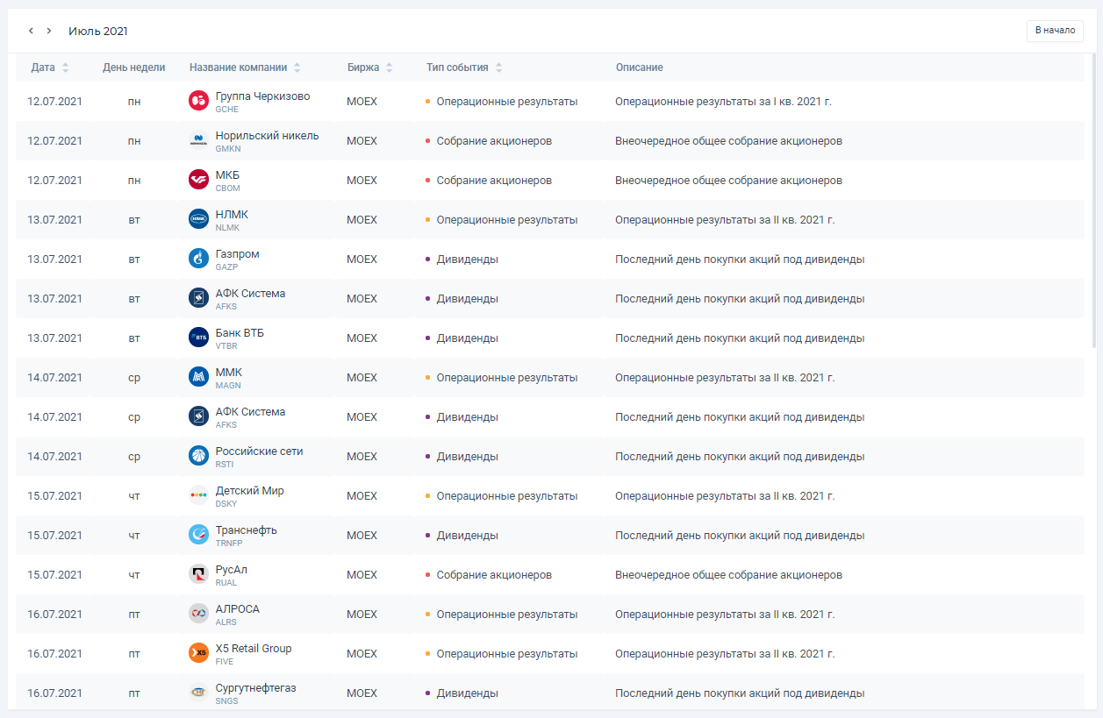Viewport: 1103px width, 718px height.
Task: Click МКБ company logo
Action: coord(198,180)
